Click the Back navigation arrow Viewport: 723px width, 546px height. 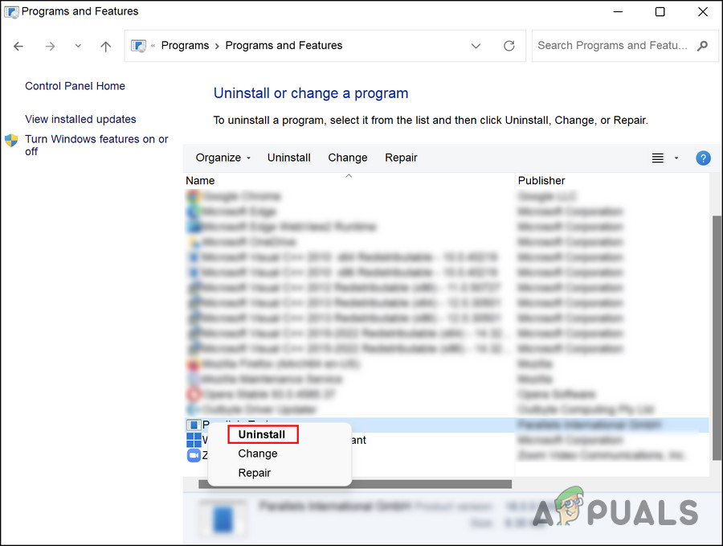tap(19, 46)
